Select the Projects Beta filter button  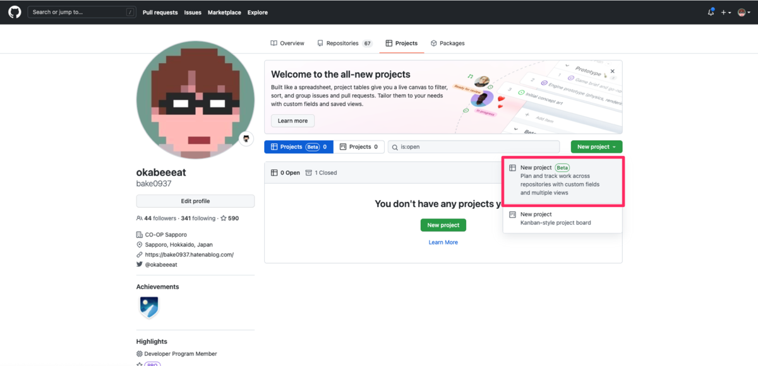click(299, 146)
